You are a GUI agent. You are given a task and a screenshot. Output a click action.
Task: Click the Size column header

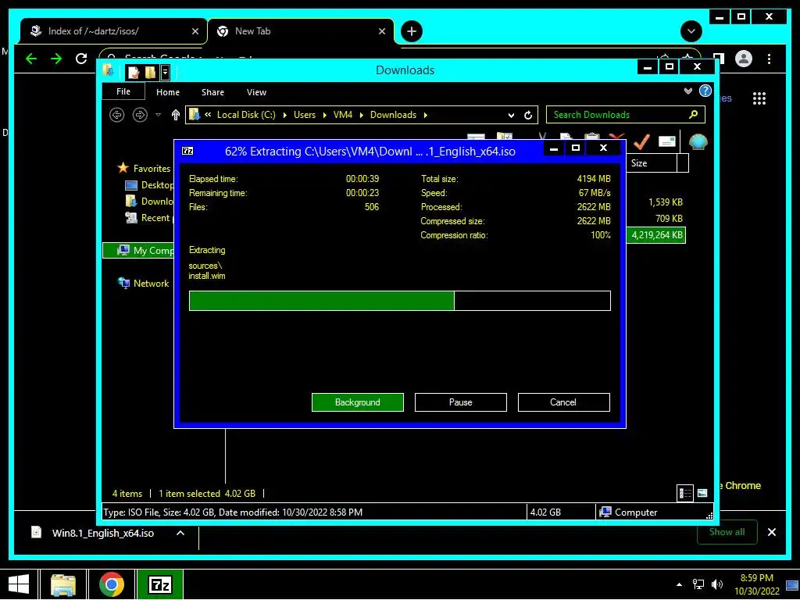click(651, 163)
